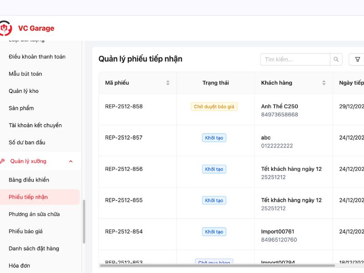Sort the Mã phiếu column using its sort arrows
The image size is (364, 273).
point(167,83)
